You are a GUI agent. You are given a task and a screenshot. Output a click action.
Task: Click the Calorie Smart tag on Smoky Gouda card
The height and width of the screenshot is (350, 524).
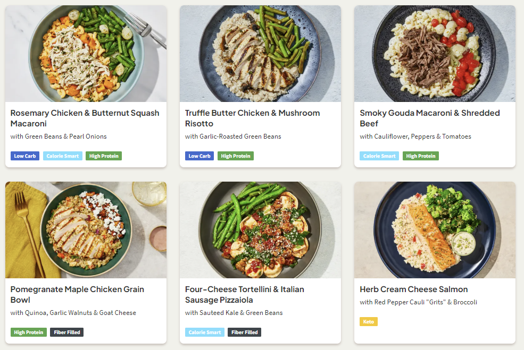coord(379,156)
